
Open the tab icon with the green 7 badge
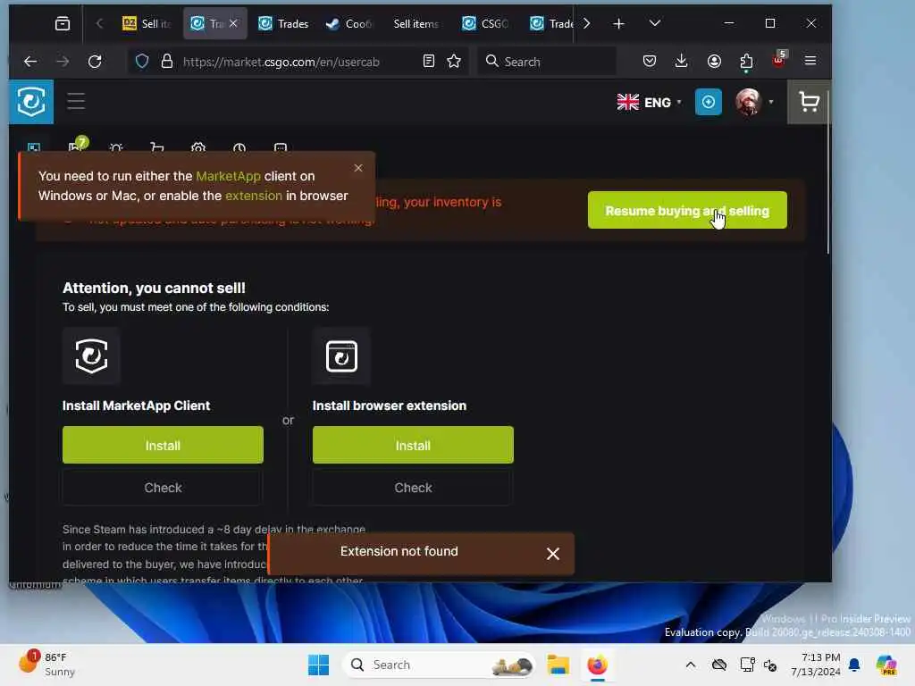[x=78, y=145]
